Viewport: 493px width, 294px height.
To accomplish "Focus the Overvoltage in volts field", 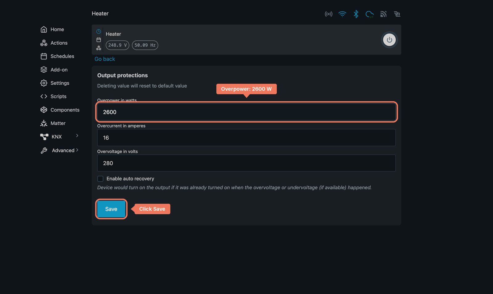I will [x=246, y=163].
